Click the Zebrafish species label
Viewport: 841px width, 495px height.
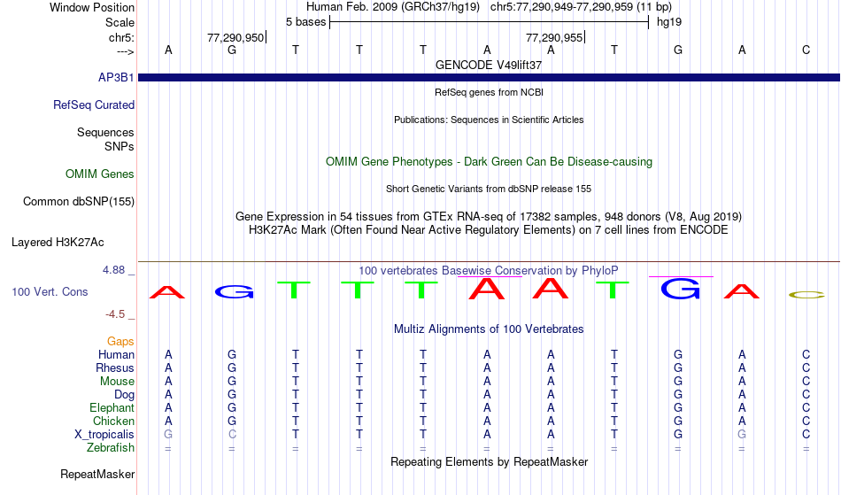point(111,447)
